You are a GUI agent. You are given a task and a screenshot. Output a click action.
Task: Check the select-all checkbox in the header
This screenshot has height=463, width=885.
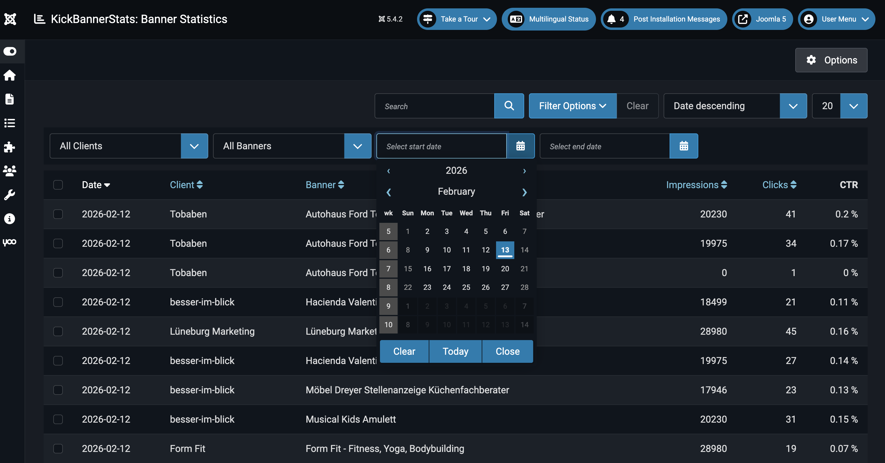point(58,185)
